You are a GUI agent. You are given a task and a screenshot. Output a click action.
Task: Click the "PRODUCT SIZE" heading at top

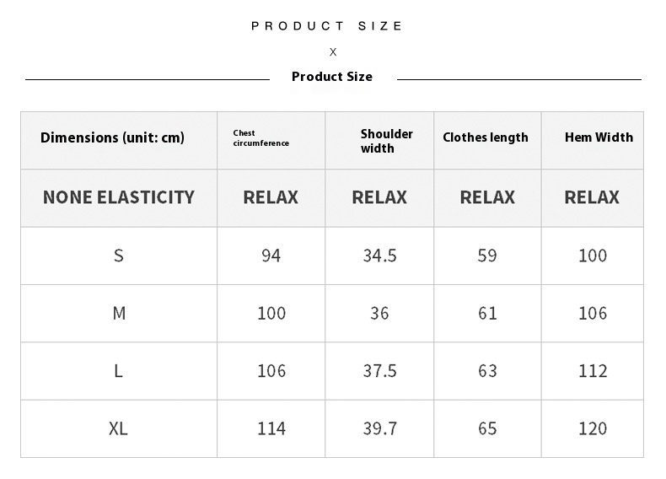coord(327,26)
